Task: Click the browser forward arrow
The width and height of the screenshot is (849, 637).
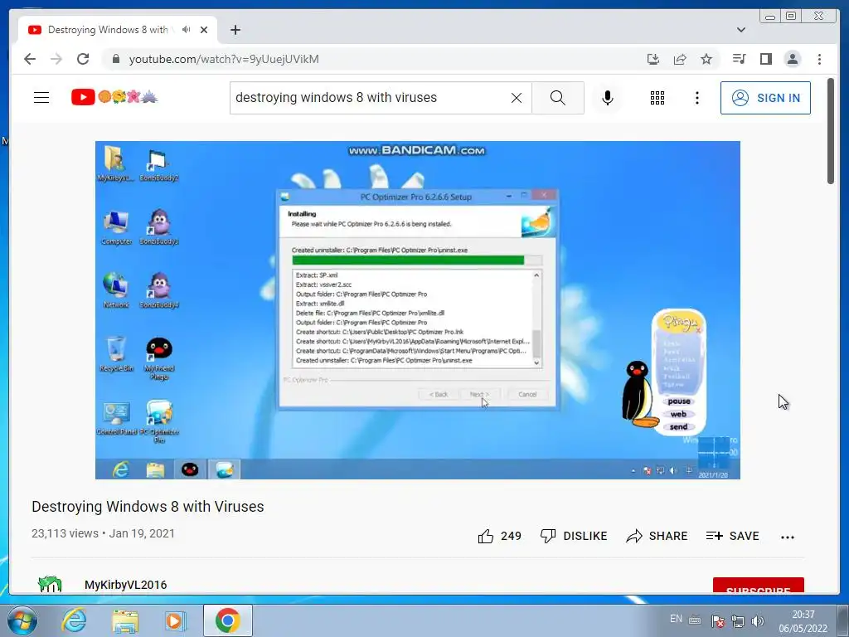Action: click(x=56, y=59)
